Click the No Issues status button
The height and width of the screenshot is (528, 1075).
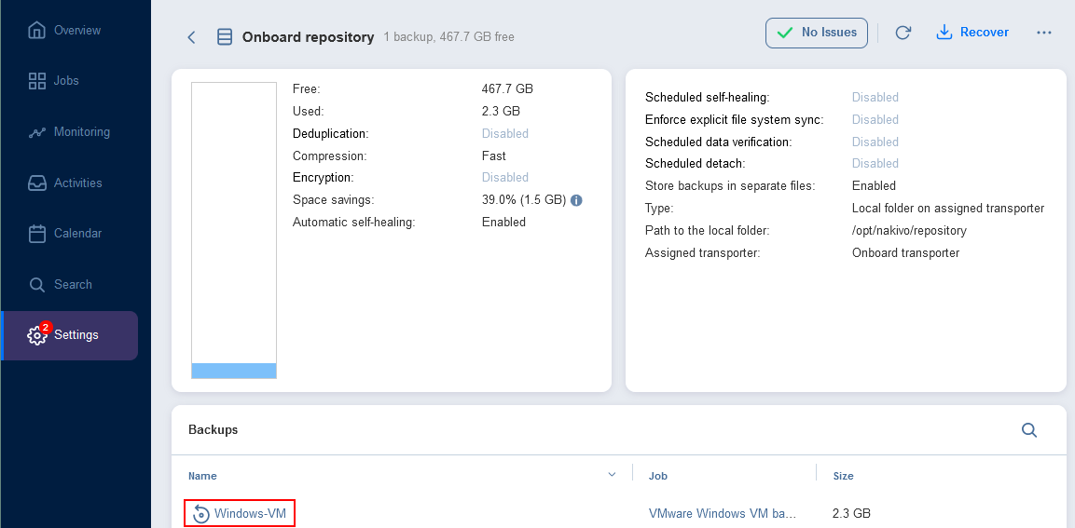pos(817,33)
